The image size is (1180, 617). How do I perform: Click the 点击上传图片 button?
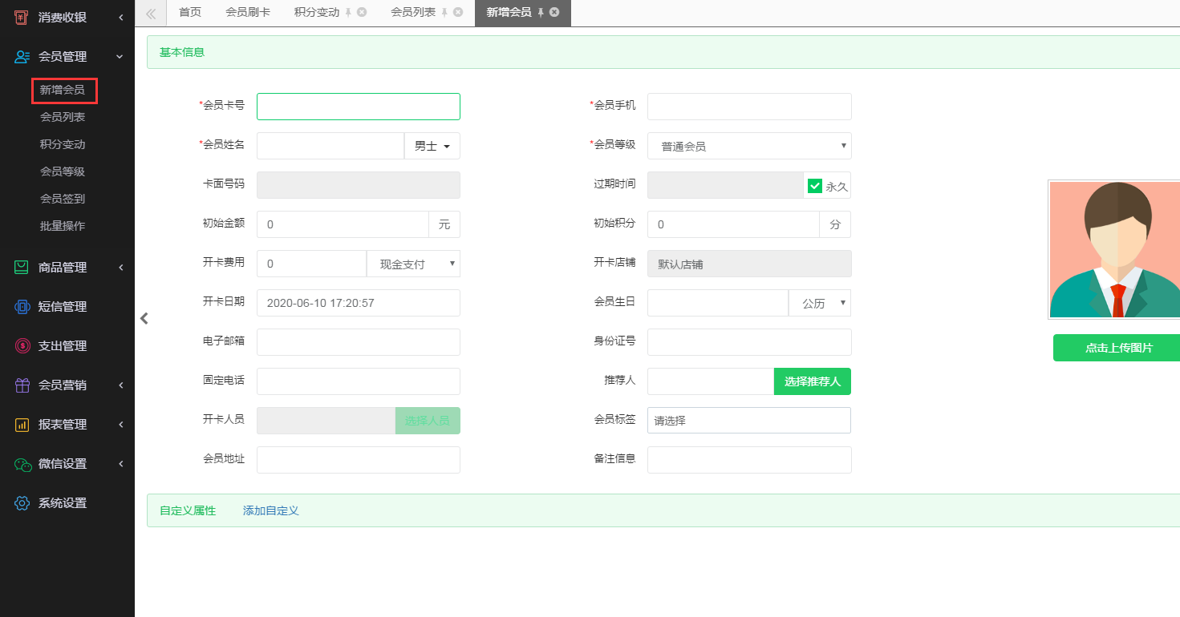[x=1117, y=348]
